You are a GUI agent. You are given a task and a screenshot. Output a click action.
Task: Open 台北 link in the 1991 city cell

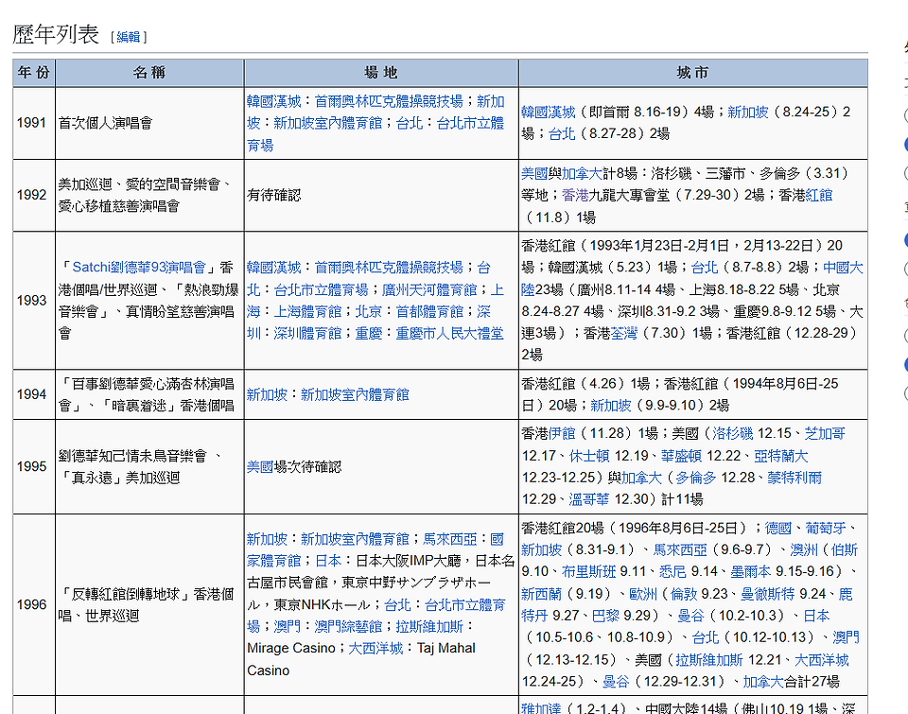pyautogui.click(x=562, y=133)
